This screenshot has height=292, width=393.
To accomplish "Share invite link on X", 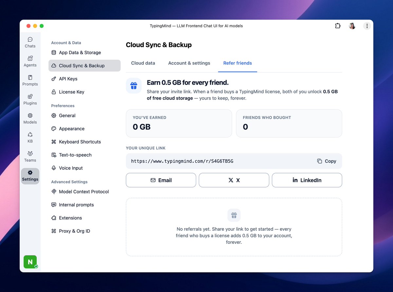I will click(x=234, y=180).
